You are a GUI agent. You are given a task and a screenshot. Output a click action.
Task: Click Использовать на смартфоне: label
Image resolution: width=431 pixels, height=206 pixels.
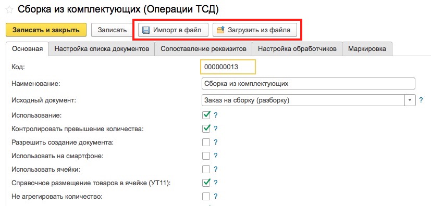57,156
